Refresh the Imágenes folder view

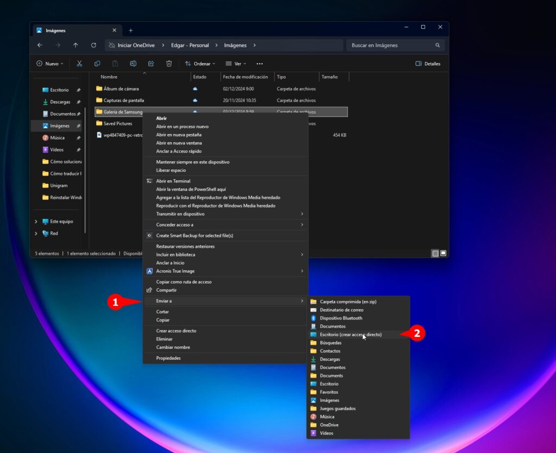93,45
